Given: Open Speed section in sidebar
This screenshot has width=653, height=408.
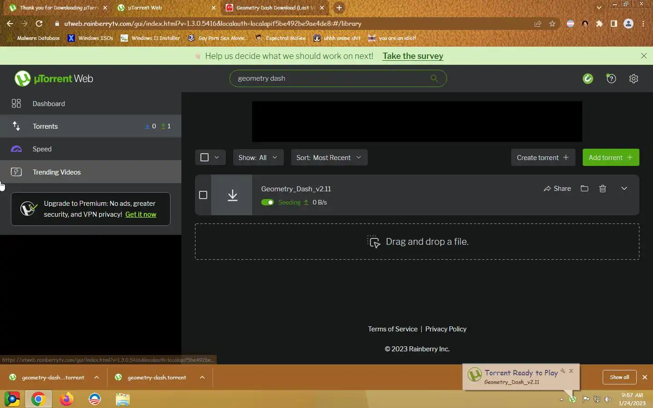Looking at the screenshot, I should click(x=91, y=149).
